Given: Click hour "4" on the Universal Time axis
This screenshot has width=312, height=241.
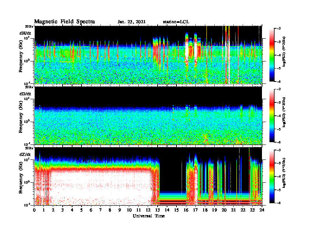Looking at the screenshot, I should pyautogui.click(x=72, y=210).
